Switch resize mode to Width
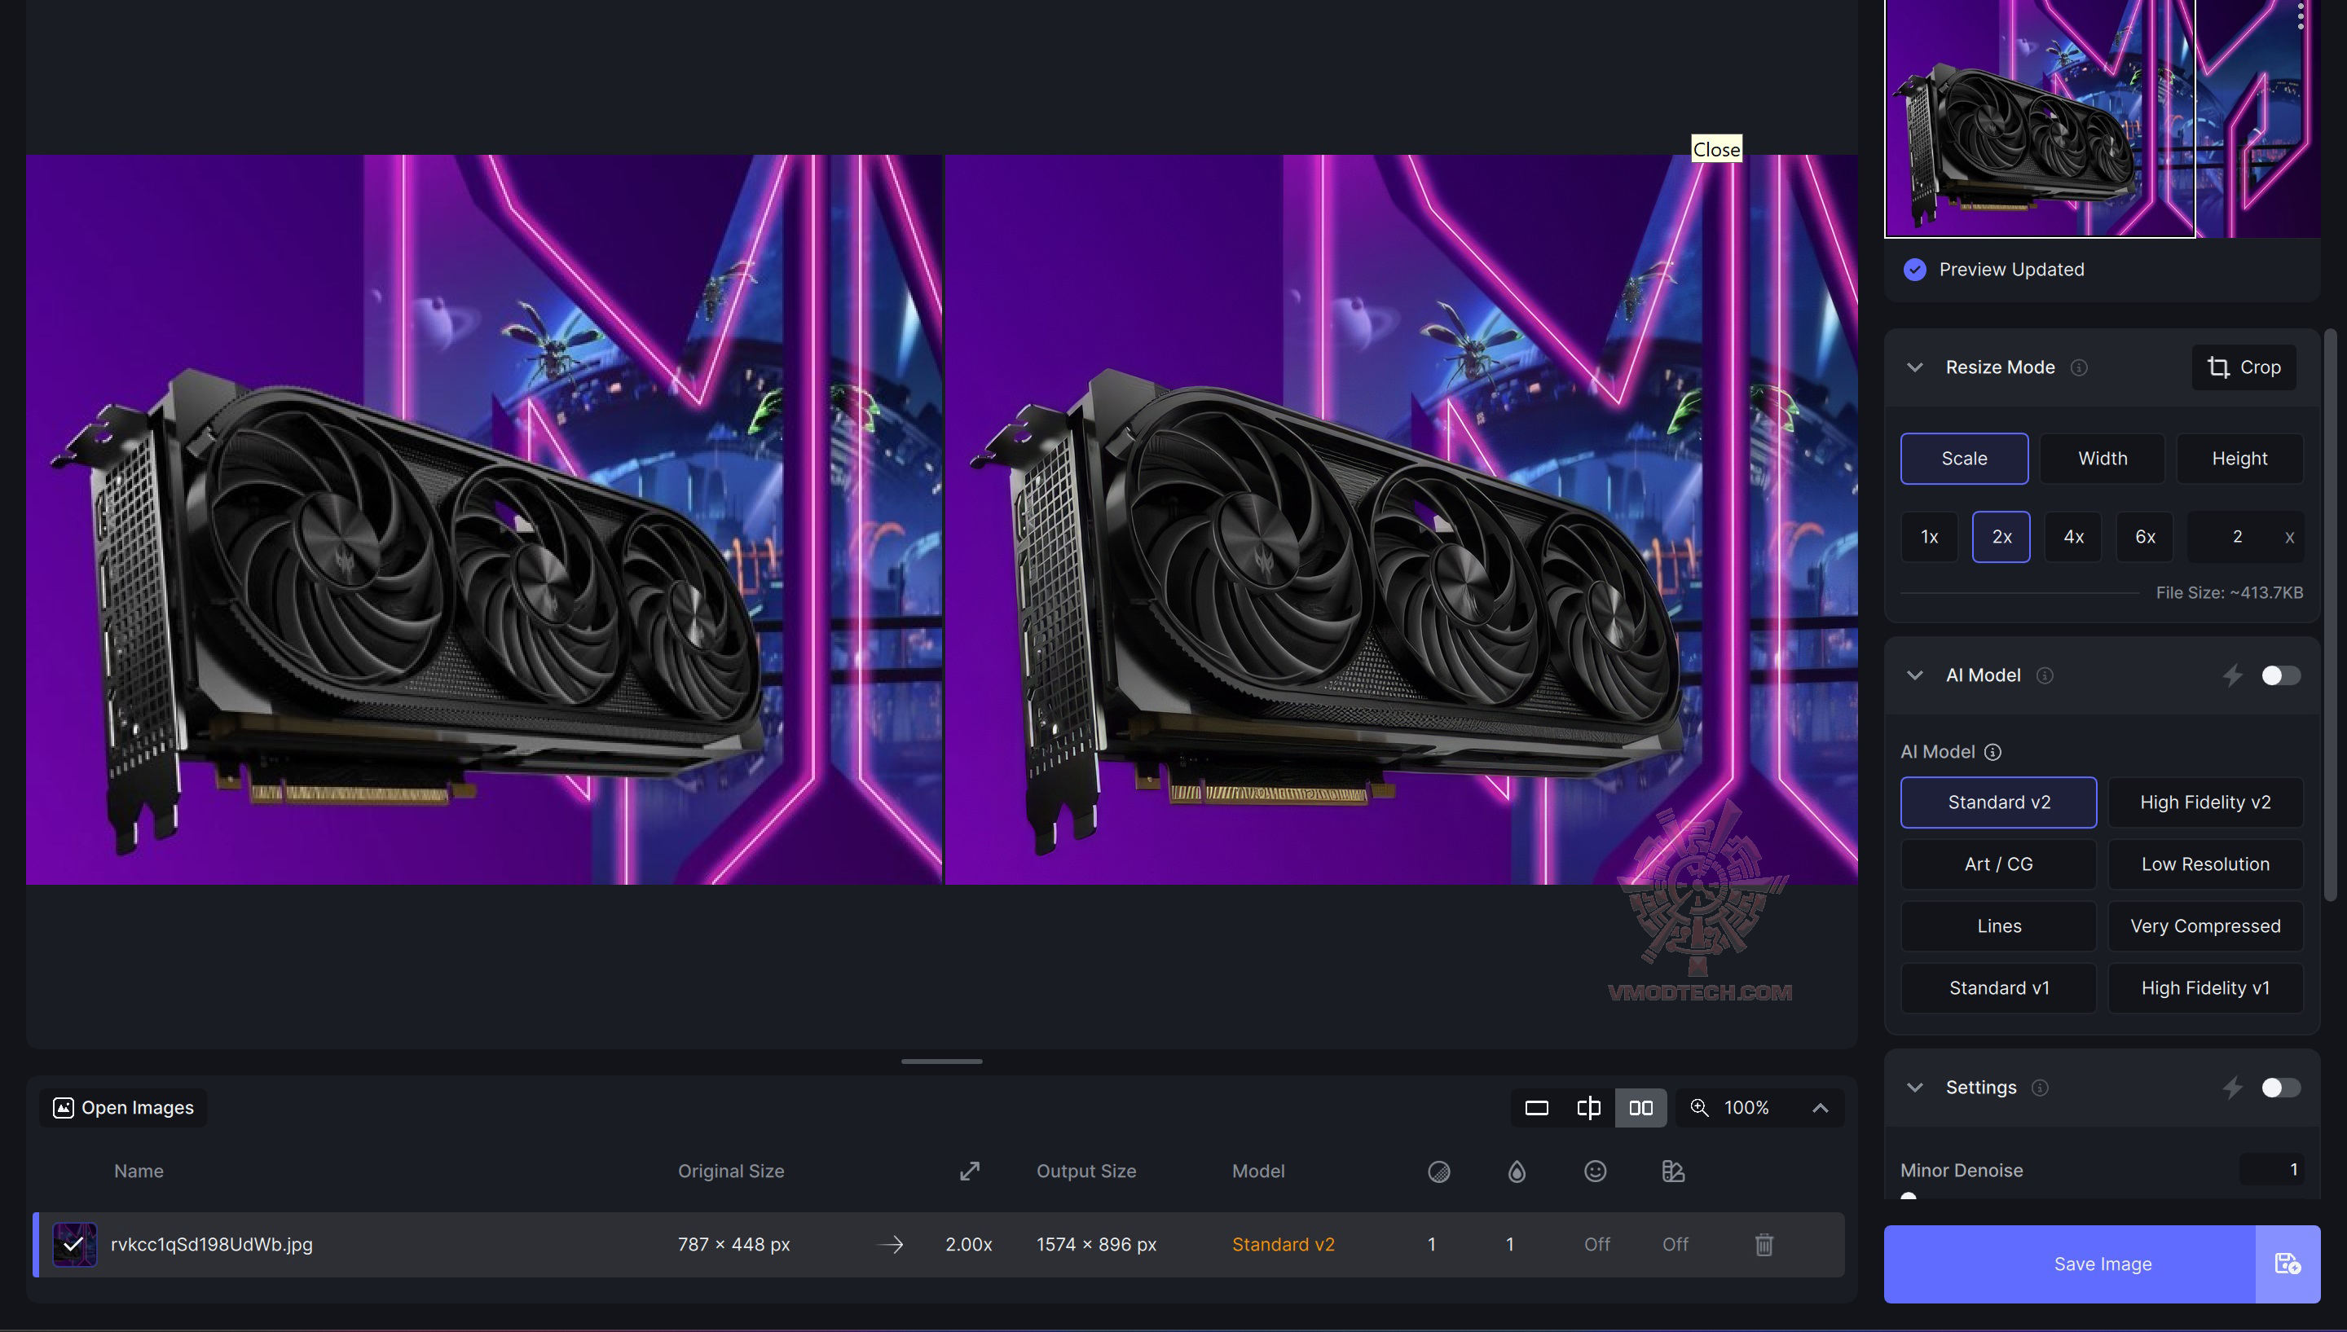 [2102, 459]
